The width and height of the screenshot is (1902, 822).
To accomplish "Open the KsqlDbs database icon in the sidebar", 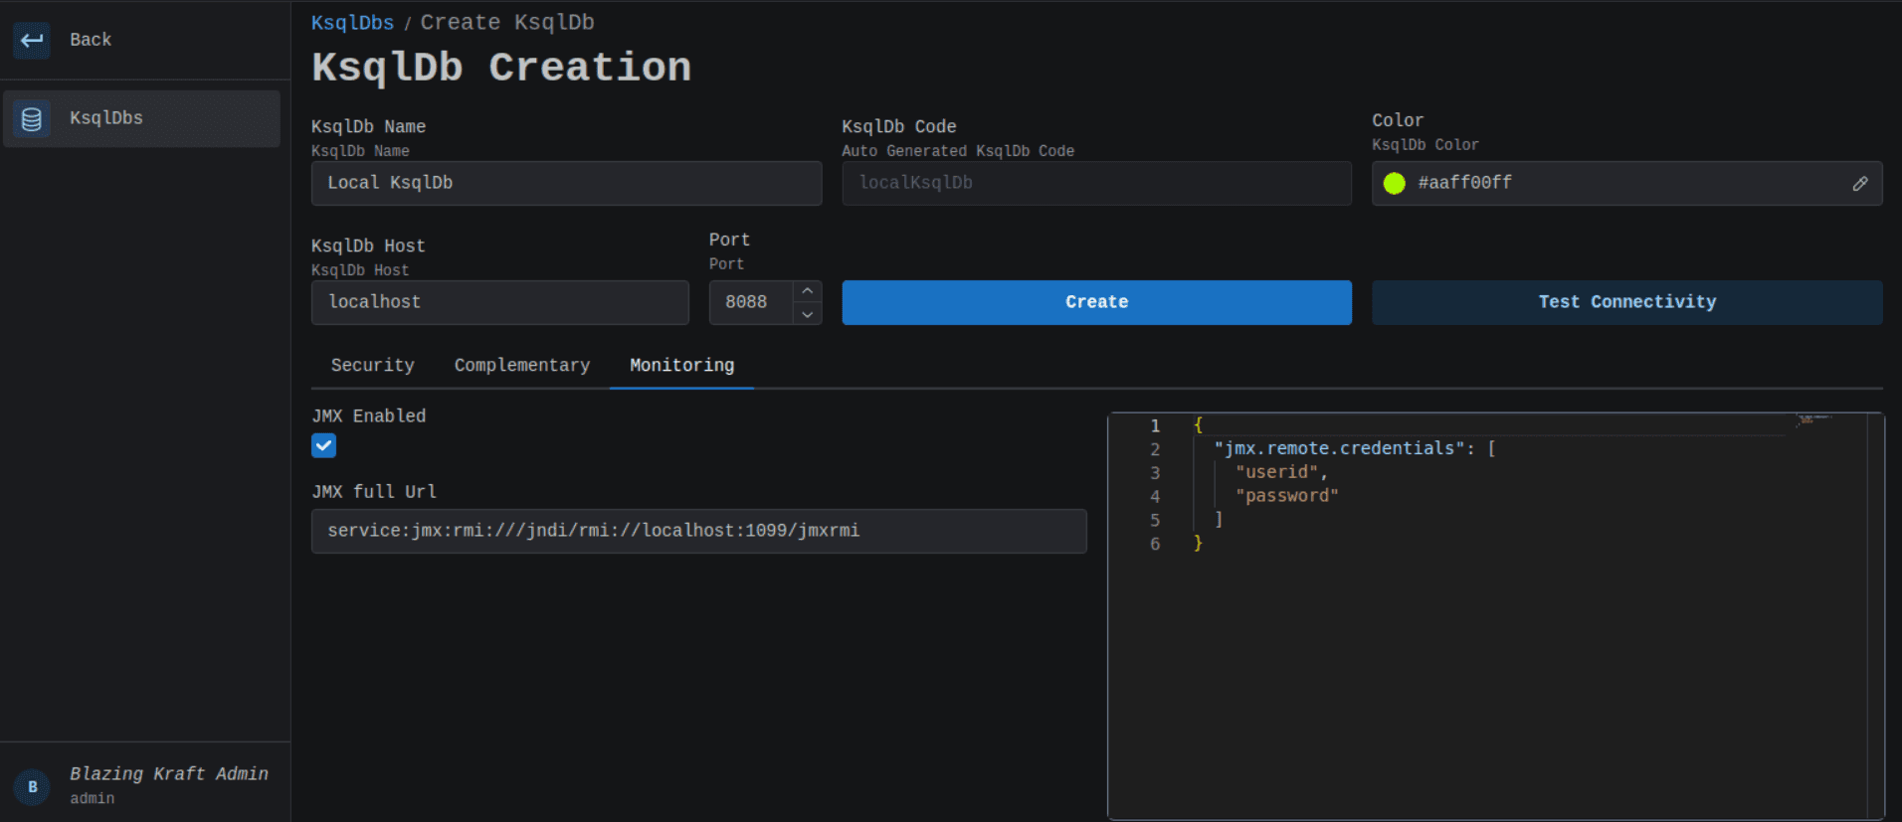I will (x=32, y=119).
